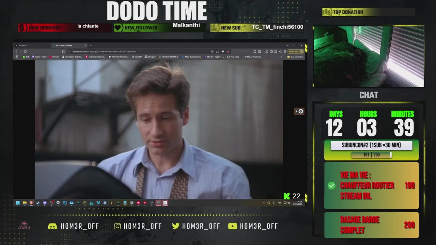The height and width of the screenshot is (245, 436).
Task: Click the Rasage Barbe Complet goal card
Action: 371,225
